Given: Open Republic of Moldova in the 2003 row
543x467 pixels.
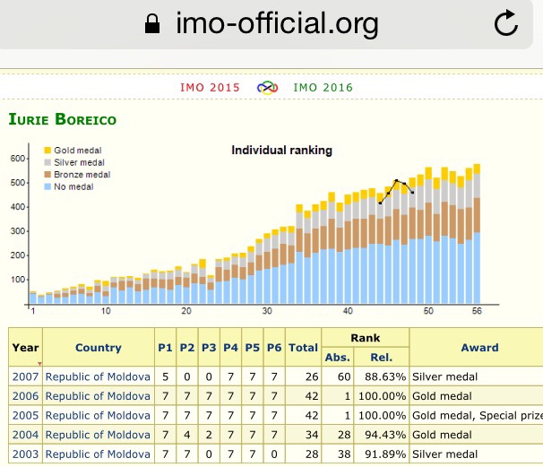Looking at the screenshot, I should coord(98,454).
